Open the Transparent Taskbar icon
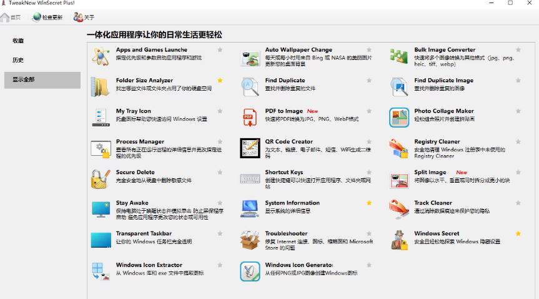The height and width of the screenshot is (299, 539). tap(101, 240)
